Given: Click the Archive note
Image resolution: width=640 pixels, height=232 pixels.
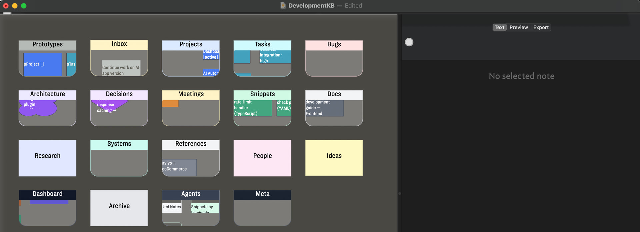Looking at the screenshot, I should (119, 208).
